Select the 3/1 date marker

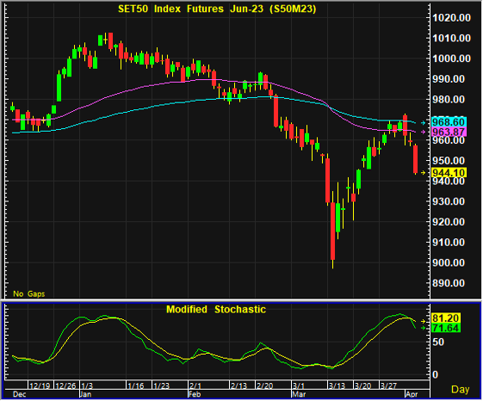tap(299, 386)
